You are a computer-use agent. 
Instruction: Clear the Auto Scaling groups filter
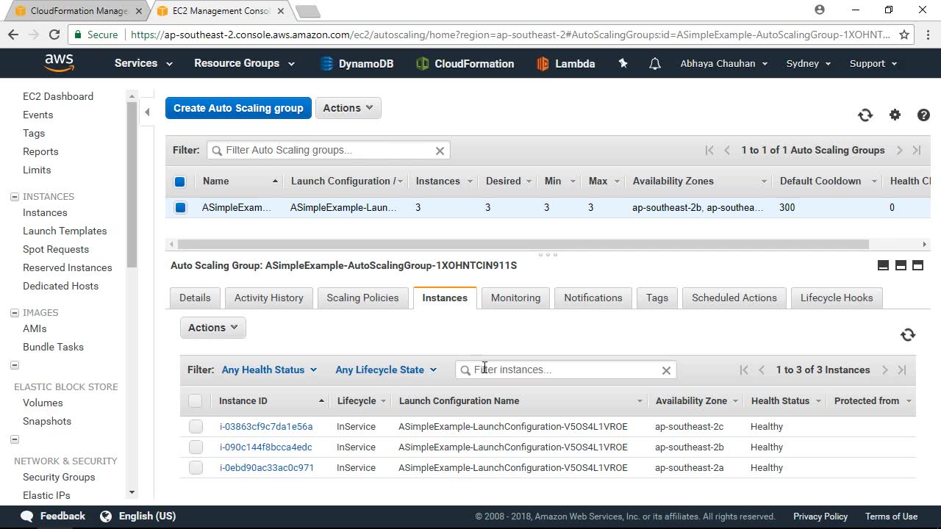(x=440, y=151)
